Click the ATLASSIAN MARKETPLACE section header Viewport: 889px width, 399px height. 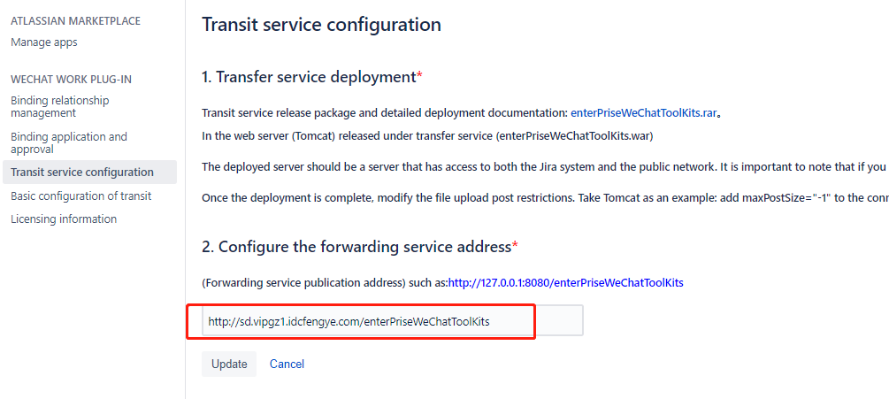[75, 20]
